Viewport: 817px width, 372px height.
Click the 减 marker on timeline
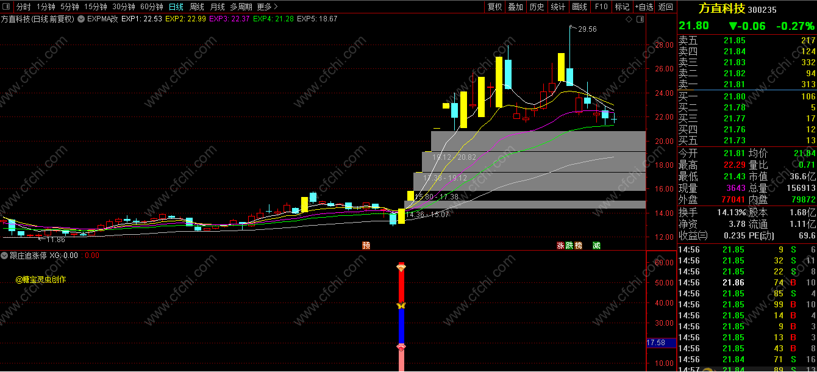(596, 245)
